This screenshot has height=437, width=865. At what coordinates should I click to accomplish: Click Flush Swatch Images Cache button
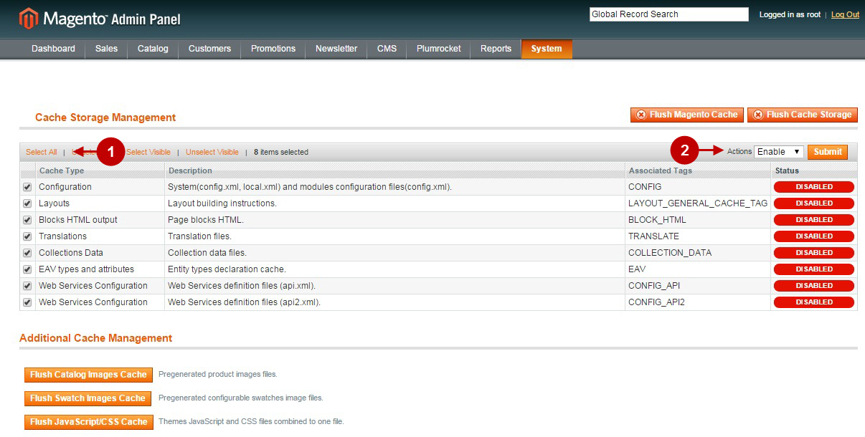point(88,398)
